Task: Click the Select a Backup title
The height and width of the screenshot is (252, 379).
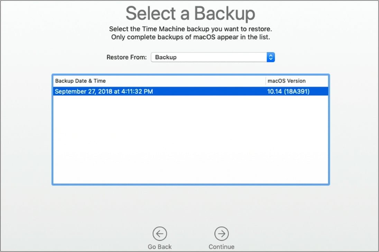Action: [x=189, y=13]
